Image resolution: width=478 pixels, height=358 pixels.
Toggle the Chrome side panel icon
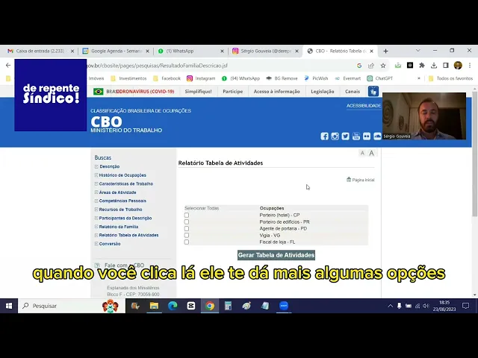[x=446, y=65]
